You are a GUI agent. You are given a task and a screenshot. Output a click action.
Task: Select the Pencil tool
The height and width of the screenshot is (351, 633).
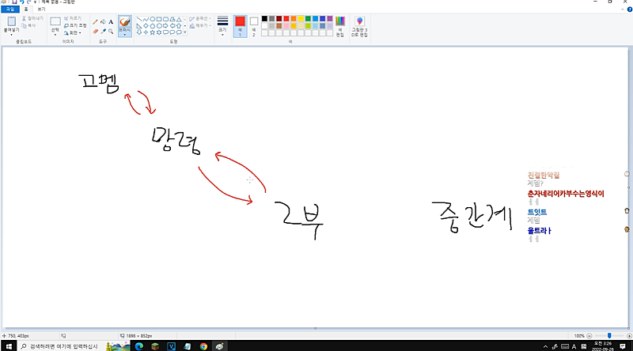click(95, 22)
